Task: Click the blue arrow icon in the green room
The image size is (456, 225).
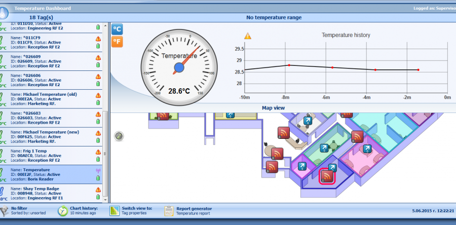Action: 324,148
